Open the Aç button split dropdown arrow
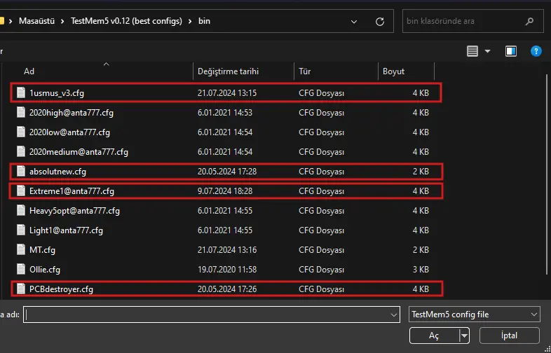This screenshot has height=353, width=551. 465,335
